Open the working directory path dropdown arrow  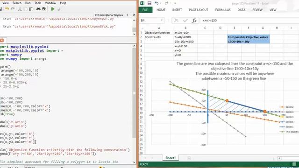coord(128,15)
